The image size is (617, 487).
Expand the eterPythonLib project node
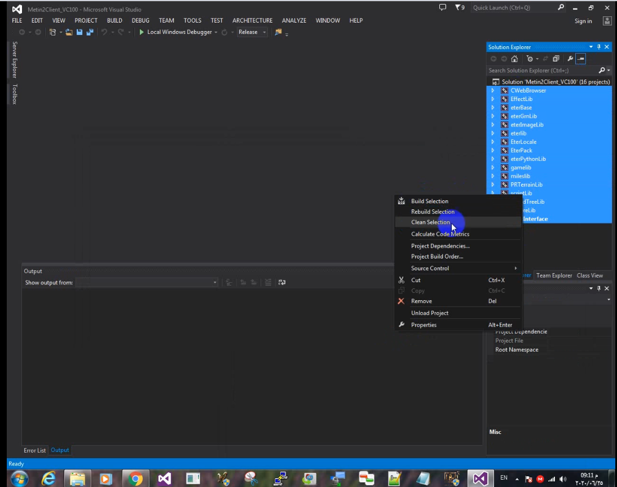point(493,159)
